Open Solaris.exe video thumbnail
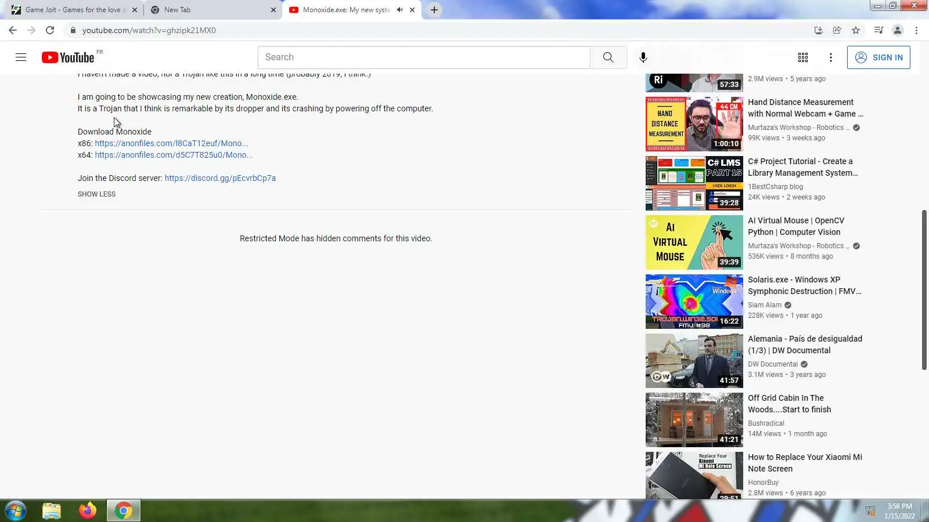The image size is (929, 522). (694, 302)
